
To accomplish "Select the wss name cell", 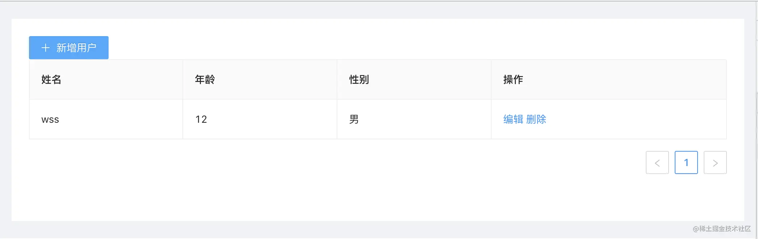I will click(x=50, y=119).
